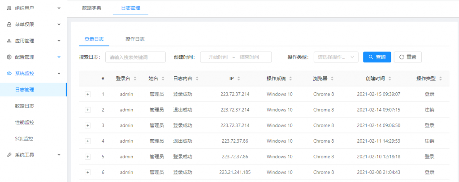Image resolution: width=459 pixels, height=182 pixels.
Task: Open the 数据字典 top tab
Action: pyautogui.click(x=91, y=8)
